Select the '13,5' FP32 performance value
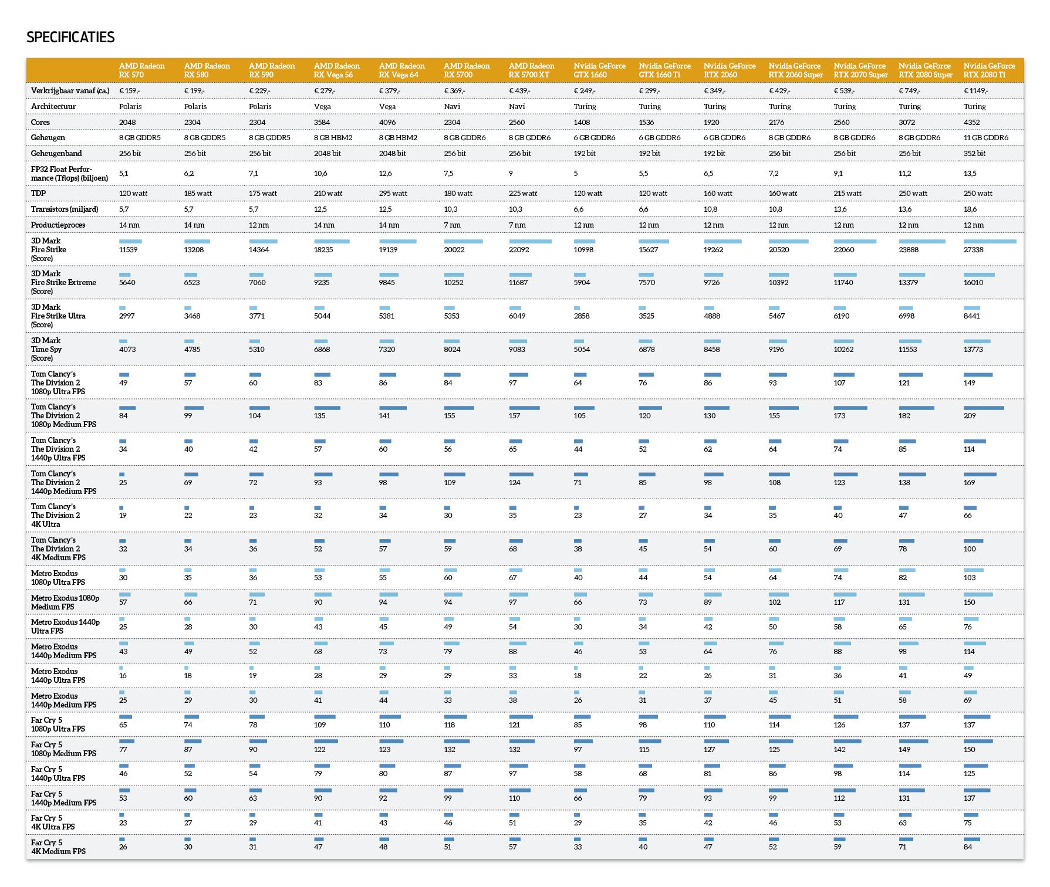This screenshot has height=887, width=1050. (x=970, y=174)
